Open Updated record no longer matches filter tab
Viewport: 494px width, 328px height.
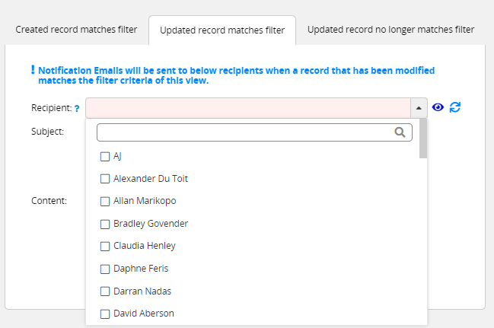[390, 30]
